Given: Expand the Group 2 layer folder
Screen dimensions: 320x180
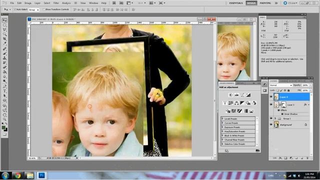Looking at the screenshot, I should pyautogui.click(x=275, y=118).
